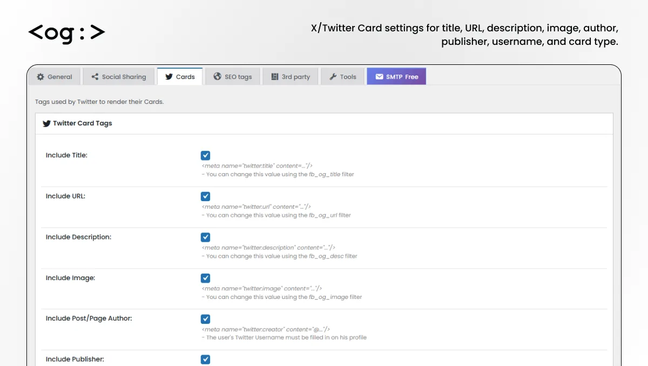Click the Include Image label
This screenshot has width=648, height=366.
[70, 278]
